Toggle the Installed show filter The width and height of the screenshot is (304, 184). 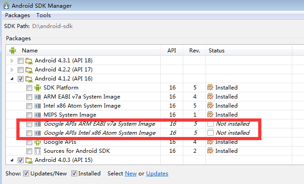click(74, 174)
